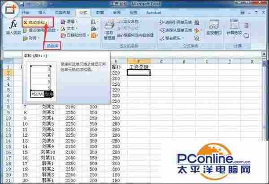The image size is (269, 184).
Task: Toggle the show formulas icon
Action: click(x=197, y=22)
